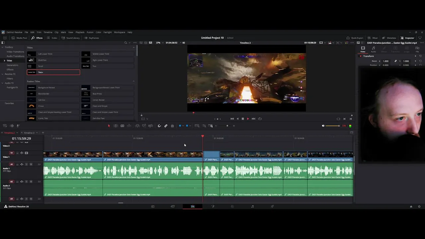Click Quick Export button
Screen dimensions: 425x239
(355, 38)
